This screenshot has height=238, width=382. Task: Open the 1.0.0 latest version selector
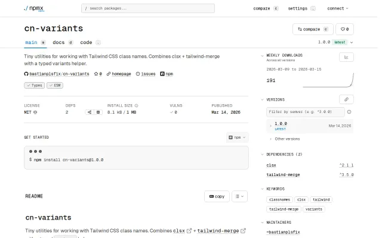coord(335,42)
